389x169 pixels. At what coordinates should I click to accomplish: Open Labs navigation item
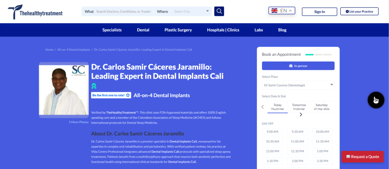[x=259, y=30]
